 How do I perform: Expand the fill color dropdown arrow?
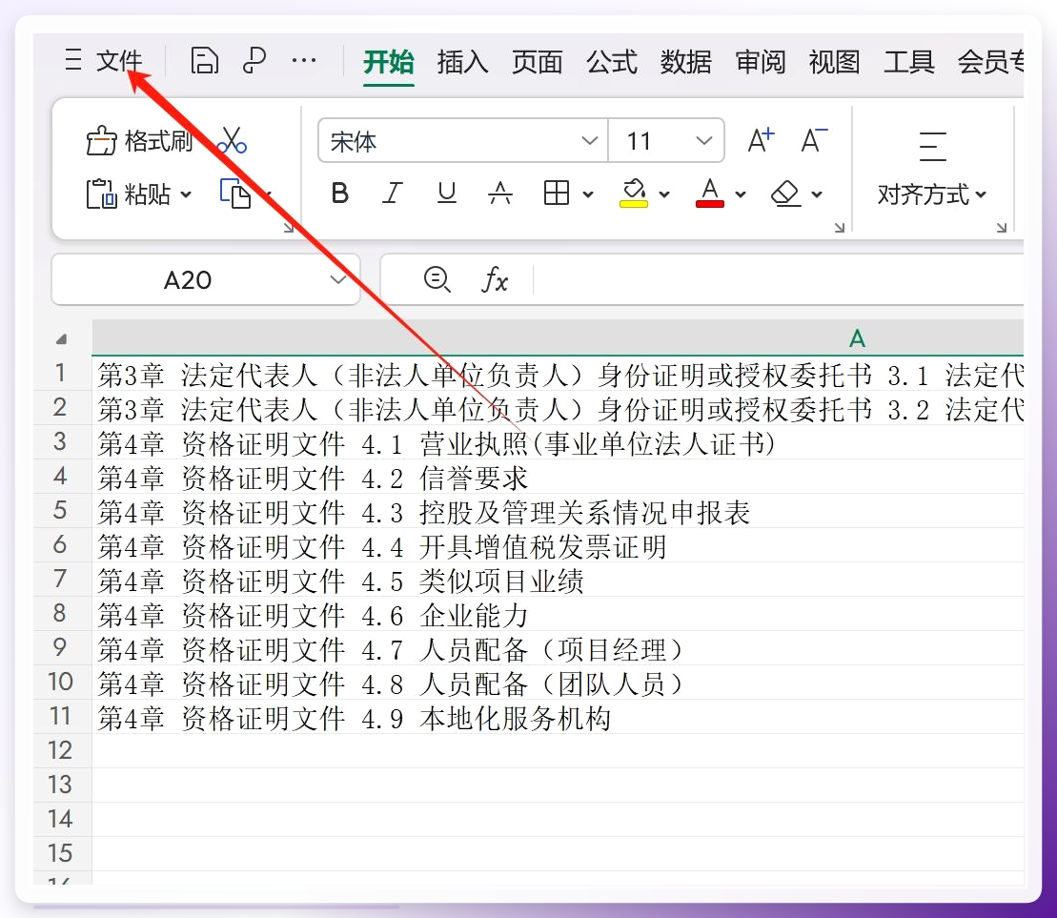pyautogui.click(x=664, y=194)
